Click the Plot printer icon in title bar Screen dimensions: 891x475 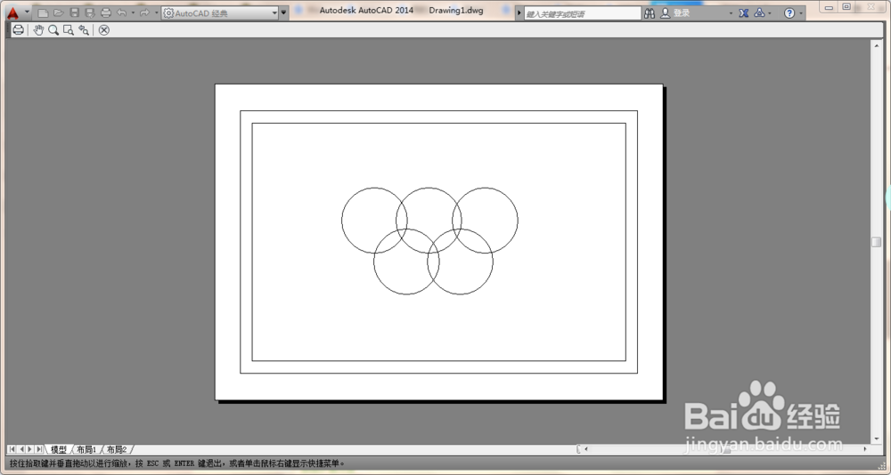(106, 12)
